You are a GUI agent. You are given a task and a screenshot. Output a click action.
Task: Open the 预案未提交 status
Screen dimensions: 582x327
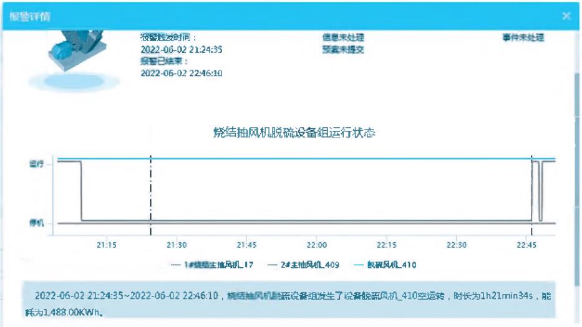point(342,50)
